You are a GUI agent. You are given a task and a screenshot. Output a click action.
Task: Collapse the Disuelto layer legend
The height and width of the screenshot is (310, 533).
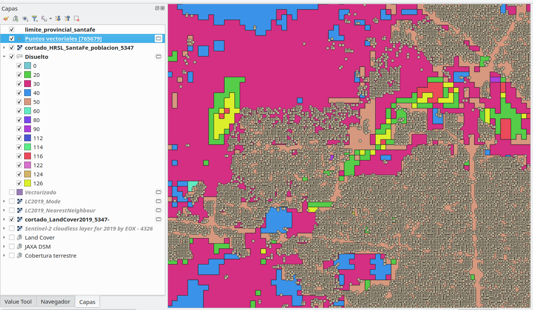click(4, 57)
